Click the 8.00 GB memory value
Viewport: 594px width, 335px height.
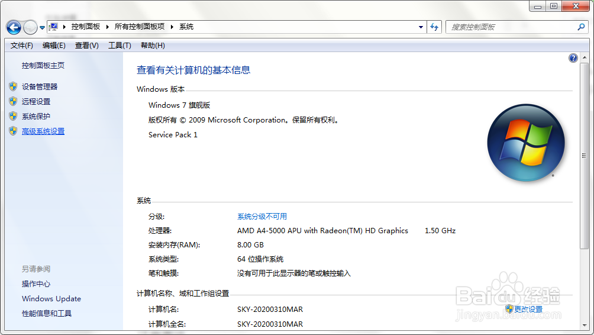tap(250, 245)
